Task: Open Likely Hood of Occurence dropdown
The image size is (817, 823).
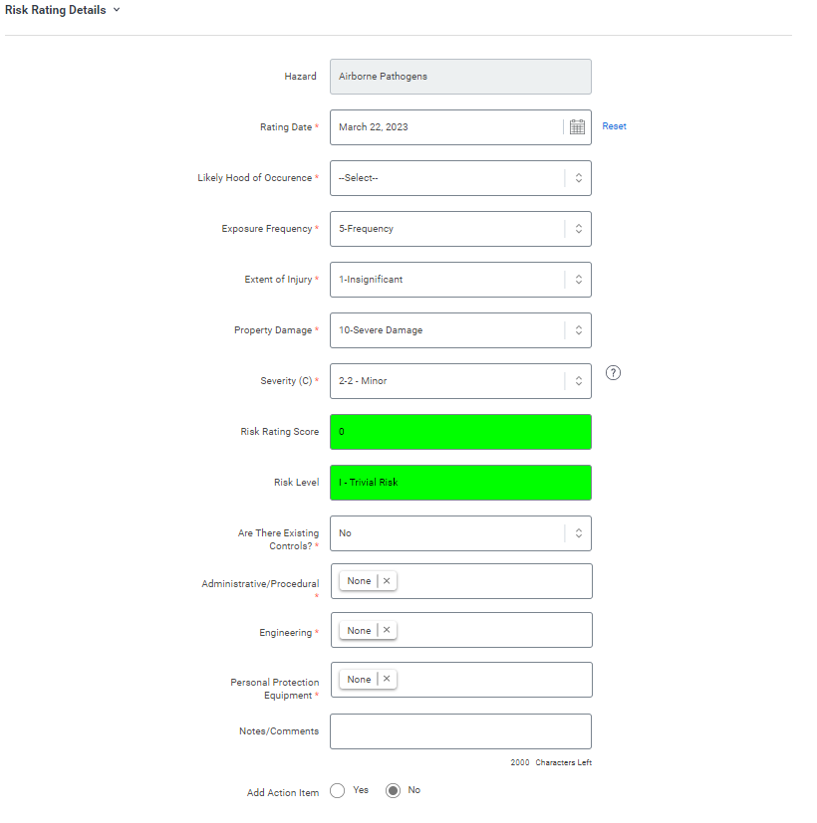Action: tap(460, 178)
